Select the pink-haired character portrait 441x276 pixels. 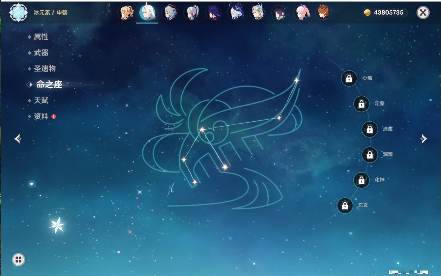click(x=302, y=13)
